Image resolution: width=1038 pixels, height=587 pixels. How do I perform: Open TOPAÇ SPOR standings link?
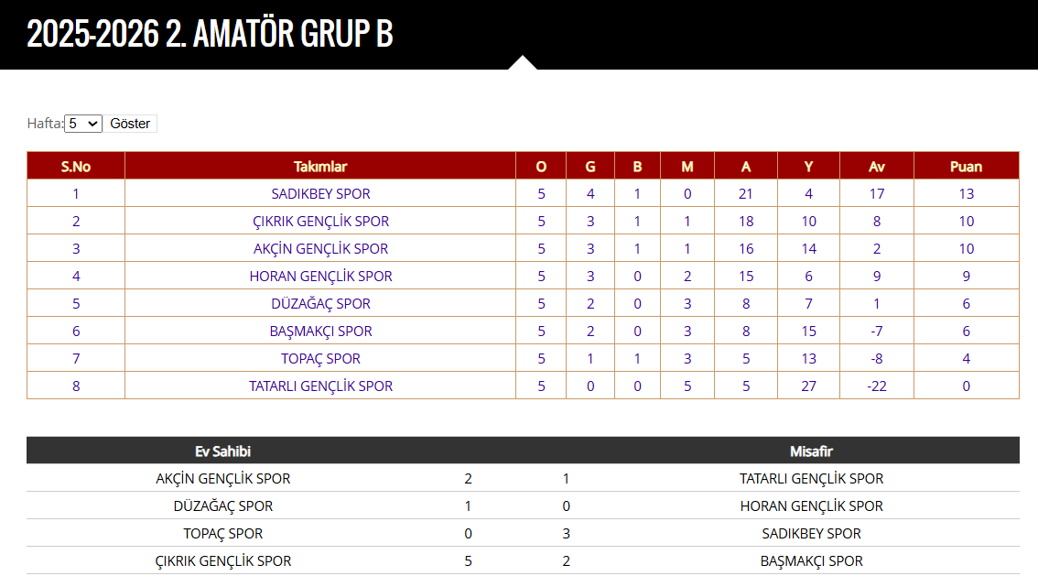pyautogui.click(x=320, y=359)
